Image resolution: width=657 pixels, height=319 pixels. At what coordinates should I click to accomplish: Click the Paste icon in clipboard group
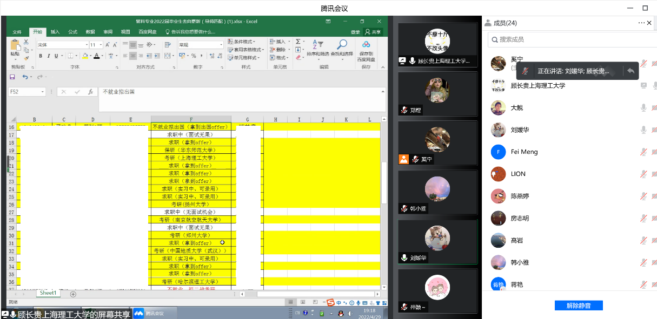[15, 47]
